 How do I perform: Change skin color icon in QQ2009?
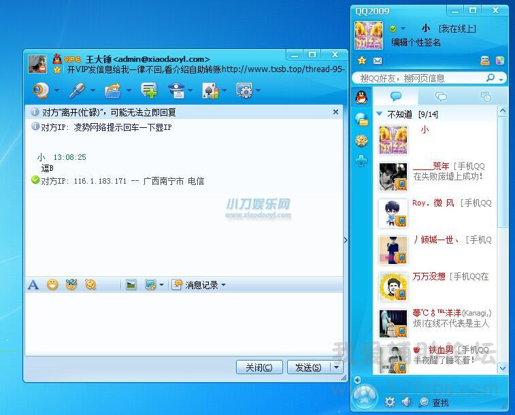[x=500, y=61]
